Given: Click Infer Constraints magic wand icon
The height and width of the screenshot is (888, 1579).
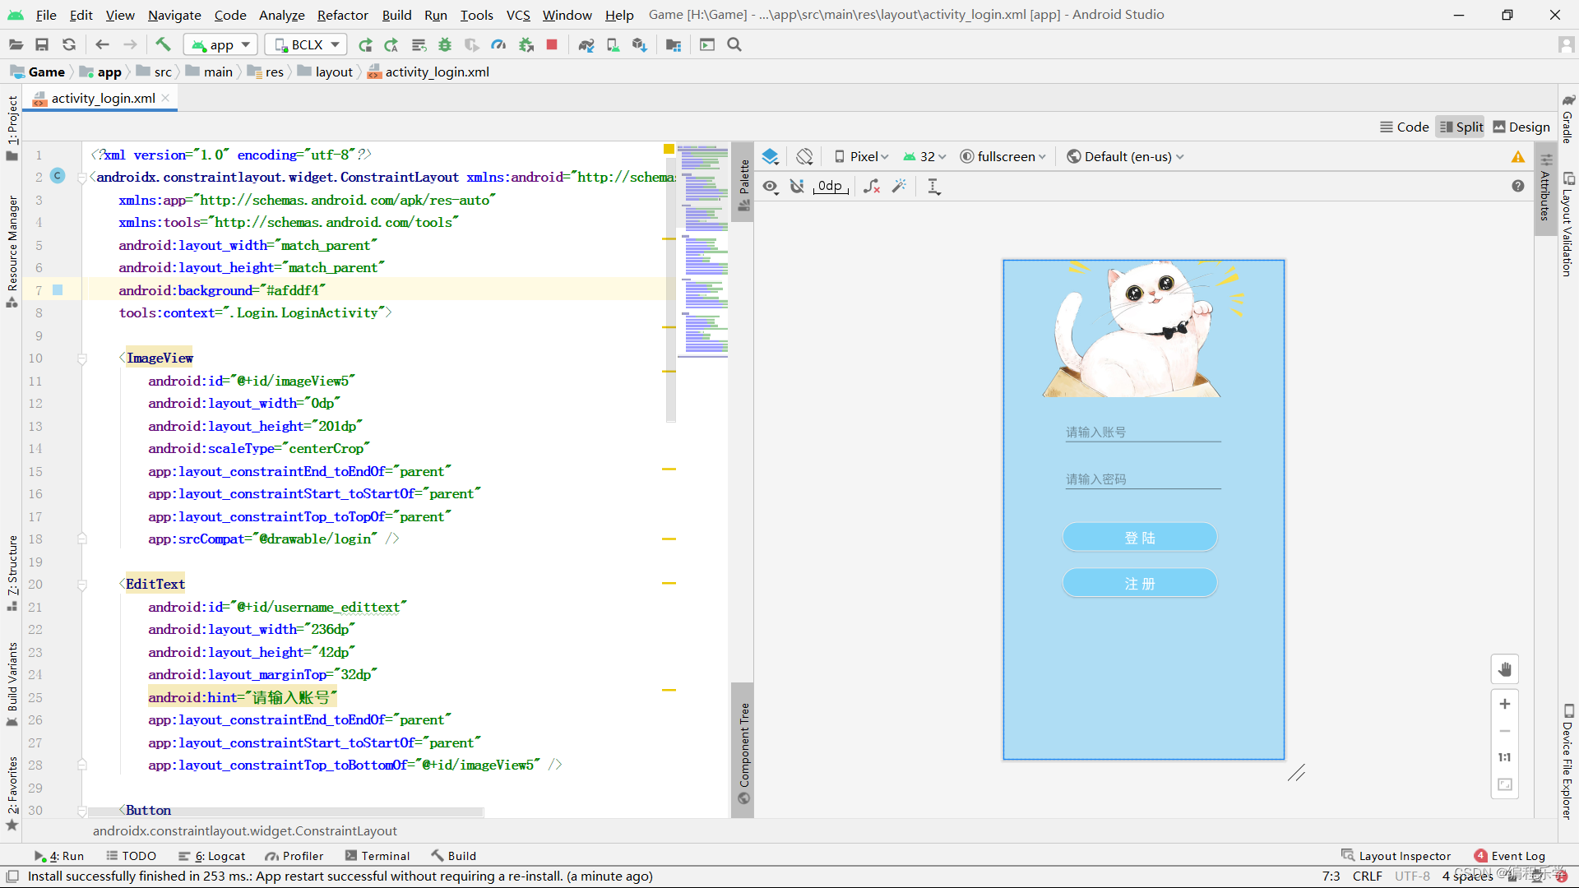Looking at the screenshot, I should (x=899, y=187).
